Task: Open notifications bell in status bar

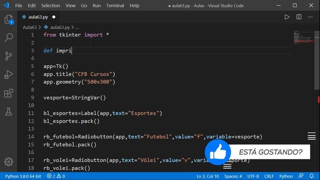Action: 311,176
